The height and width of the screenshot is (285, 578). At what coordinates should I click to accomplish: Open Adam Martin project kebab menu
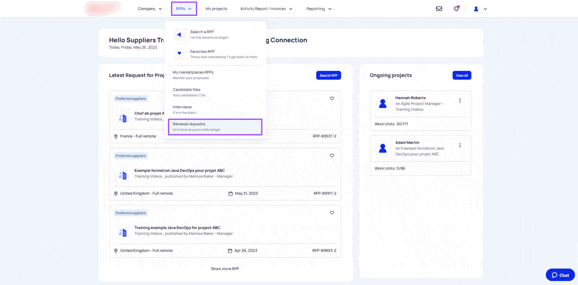460,145
